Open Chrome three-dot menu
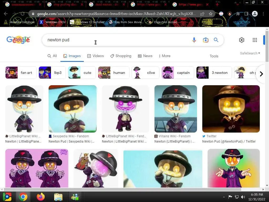 (x=263, y=14)
